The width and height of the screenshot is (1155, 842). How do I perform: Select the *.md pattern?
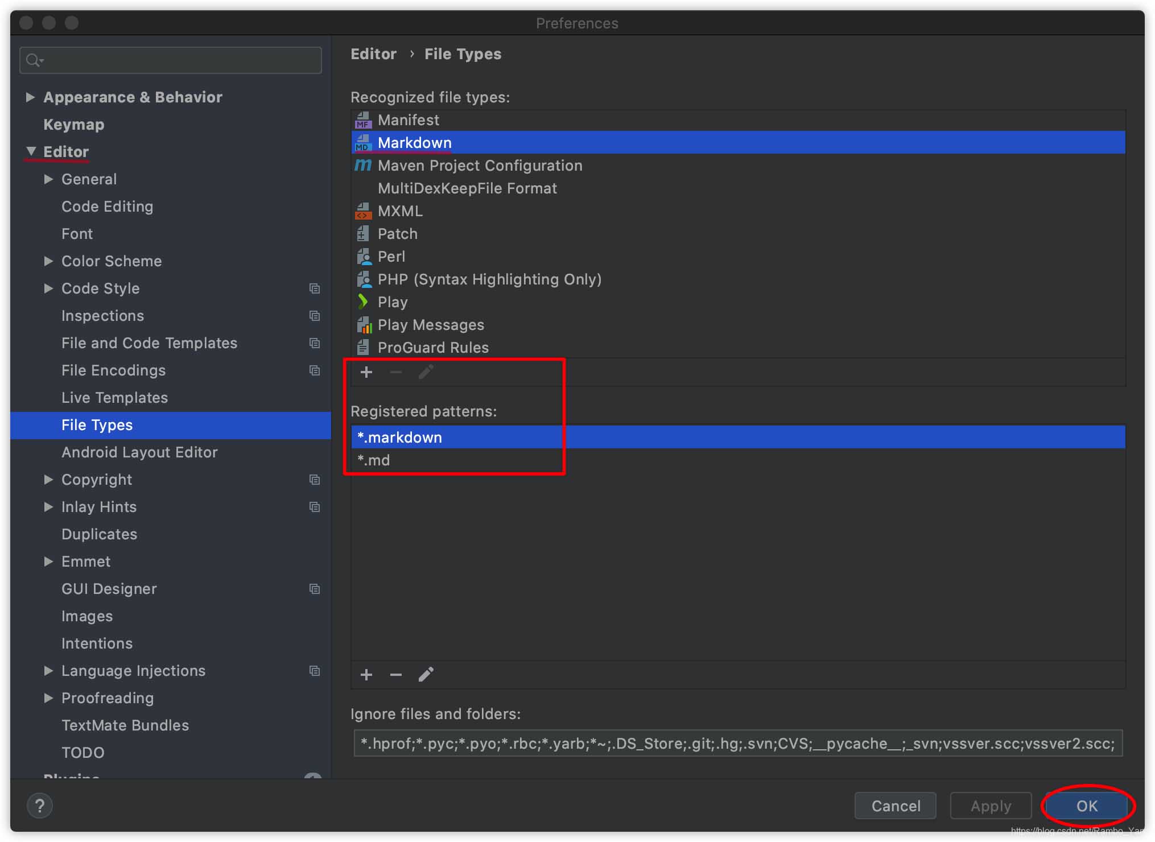tap(738, 460)
